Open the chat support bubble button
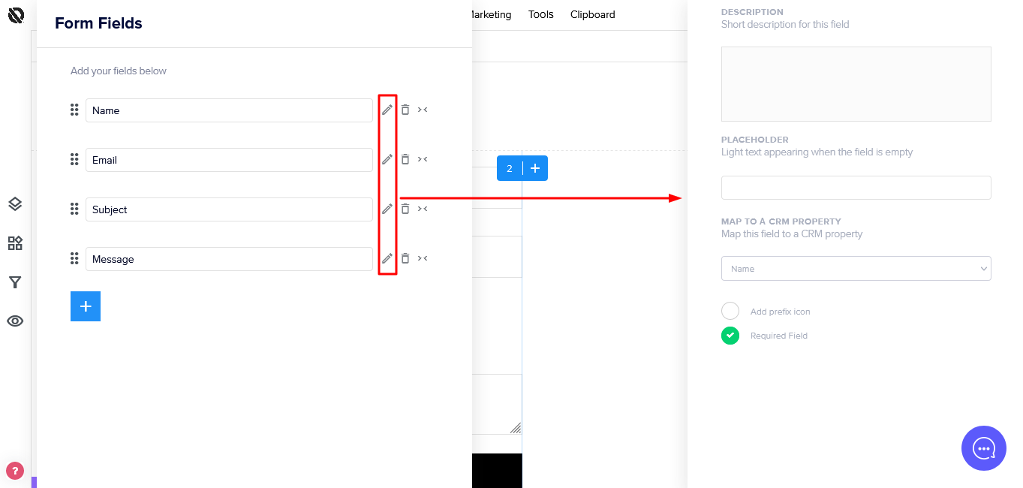Image resolution: width=1023 pixels, height=488 pixels. tap(983, 448)
